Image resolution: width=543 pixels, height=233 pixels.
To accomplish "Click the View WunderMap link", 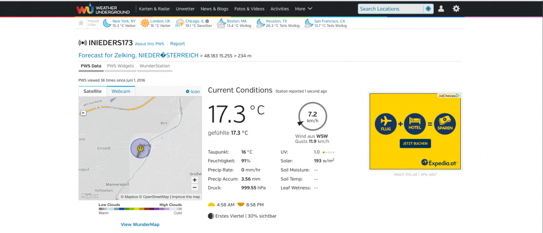I will click(x=140, y=225).
